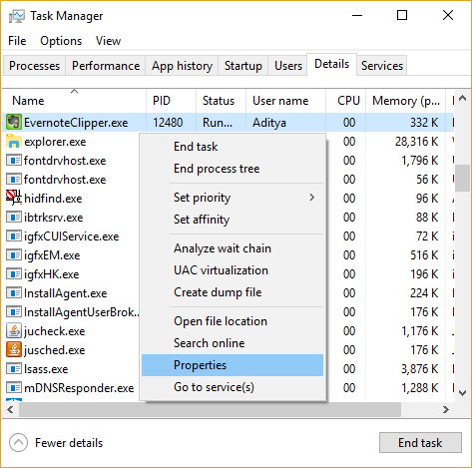Switch to the App history tab
The width and height of the screenshot is (472, 468).
point(182,66)
